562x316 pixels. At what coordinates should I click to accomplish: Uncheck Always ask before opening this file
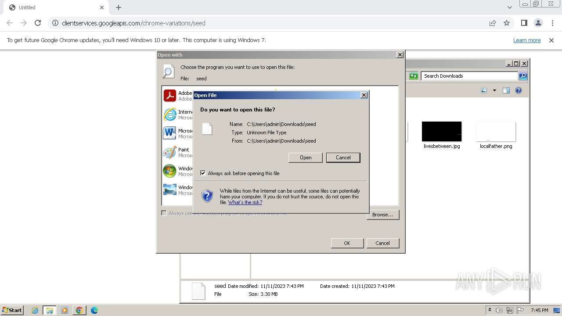[x=203, y=173]
